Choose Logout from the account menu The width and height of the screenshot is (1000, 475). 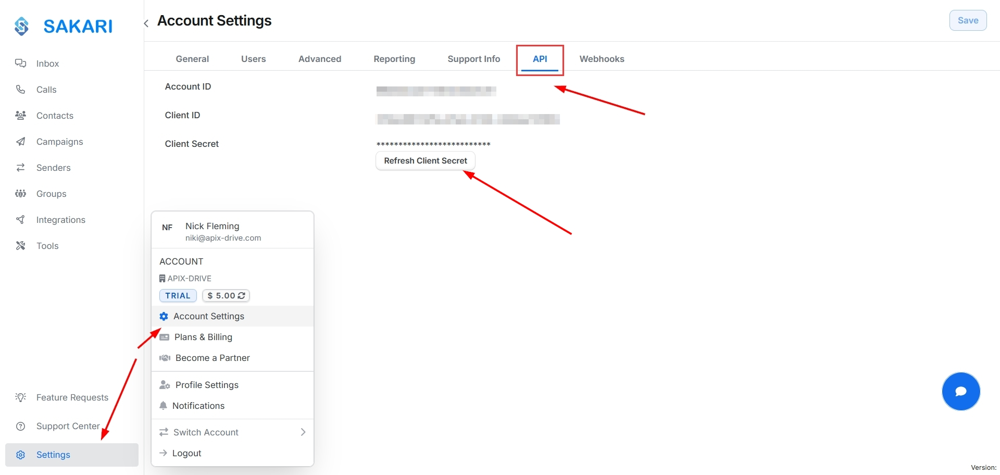[186, 453]
